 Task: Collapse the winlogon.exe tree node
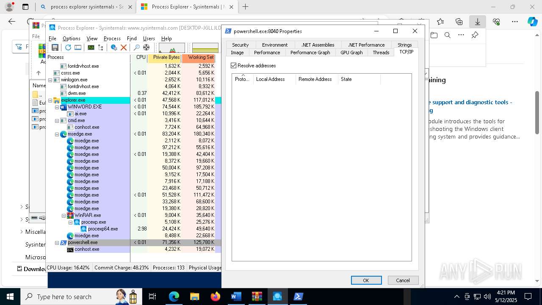[50, 80]
